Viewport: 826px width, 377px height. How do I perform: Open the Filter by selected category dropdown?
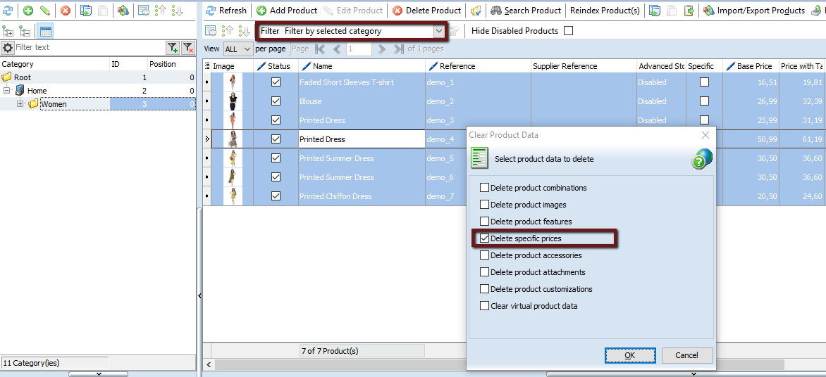[x=439, y=31]
